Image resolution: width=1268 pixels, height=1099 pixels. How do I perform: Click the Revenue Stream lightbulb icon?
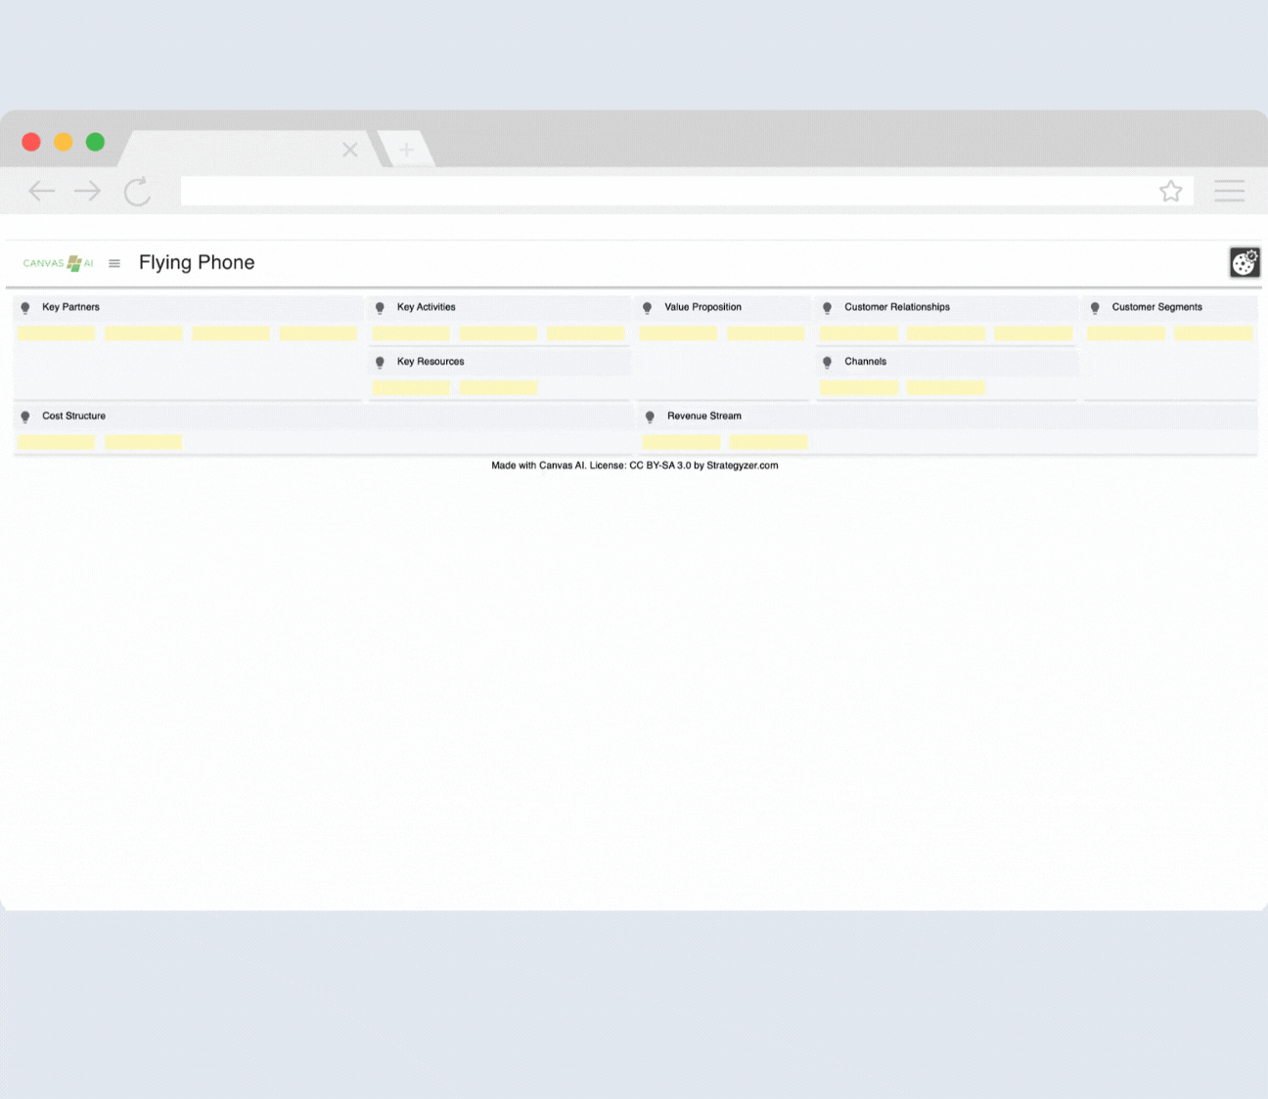tap(650, 417)
